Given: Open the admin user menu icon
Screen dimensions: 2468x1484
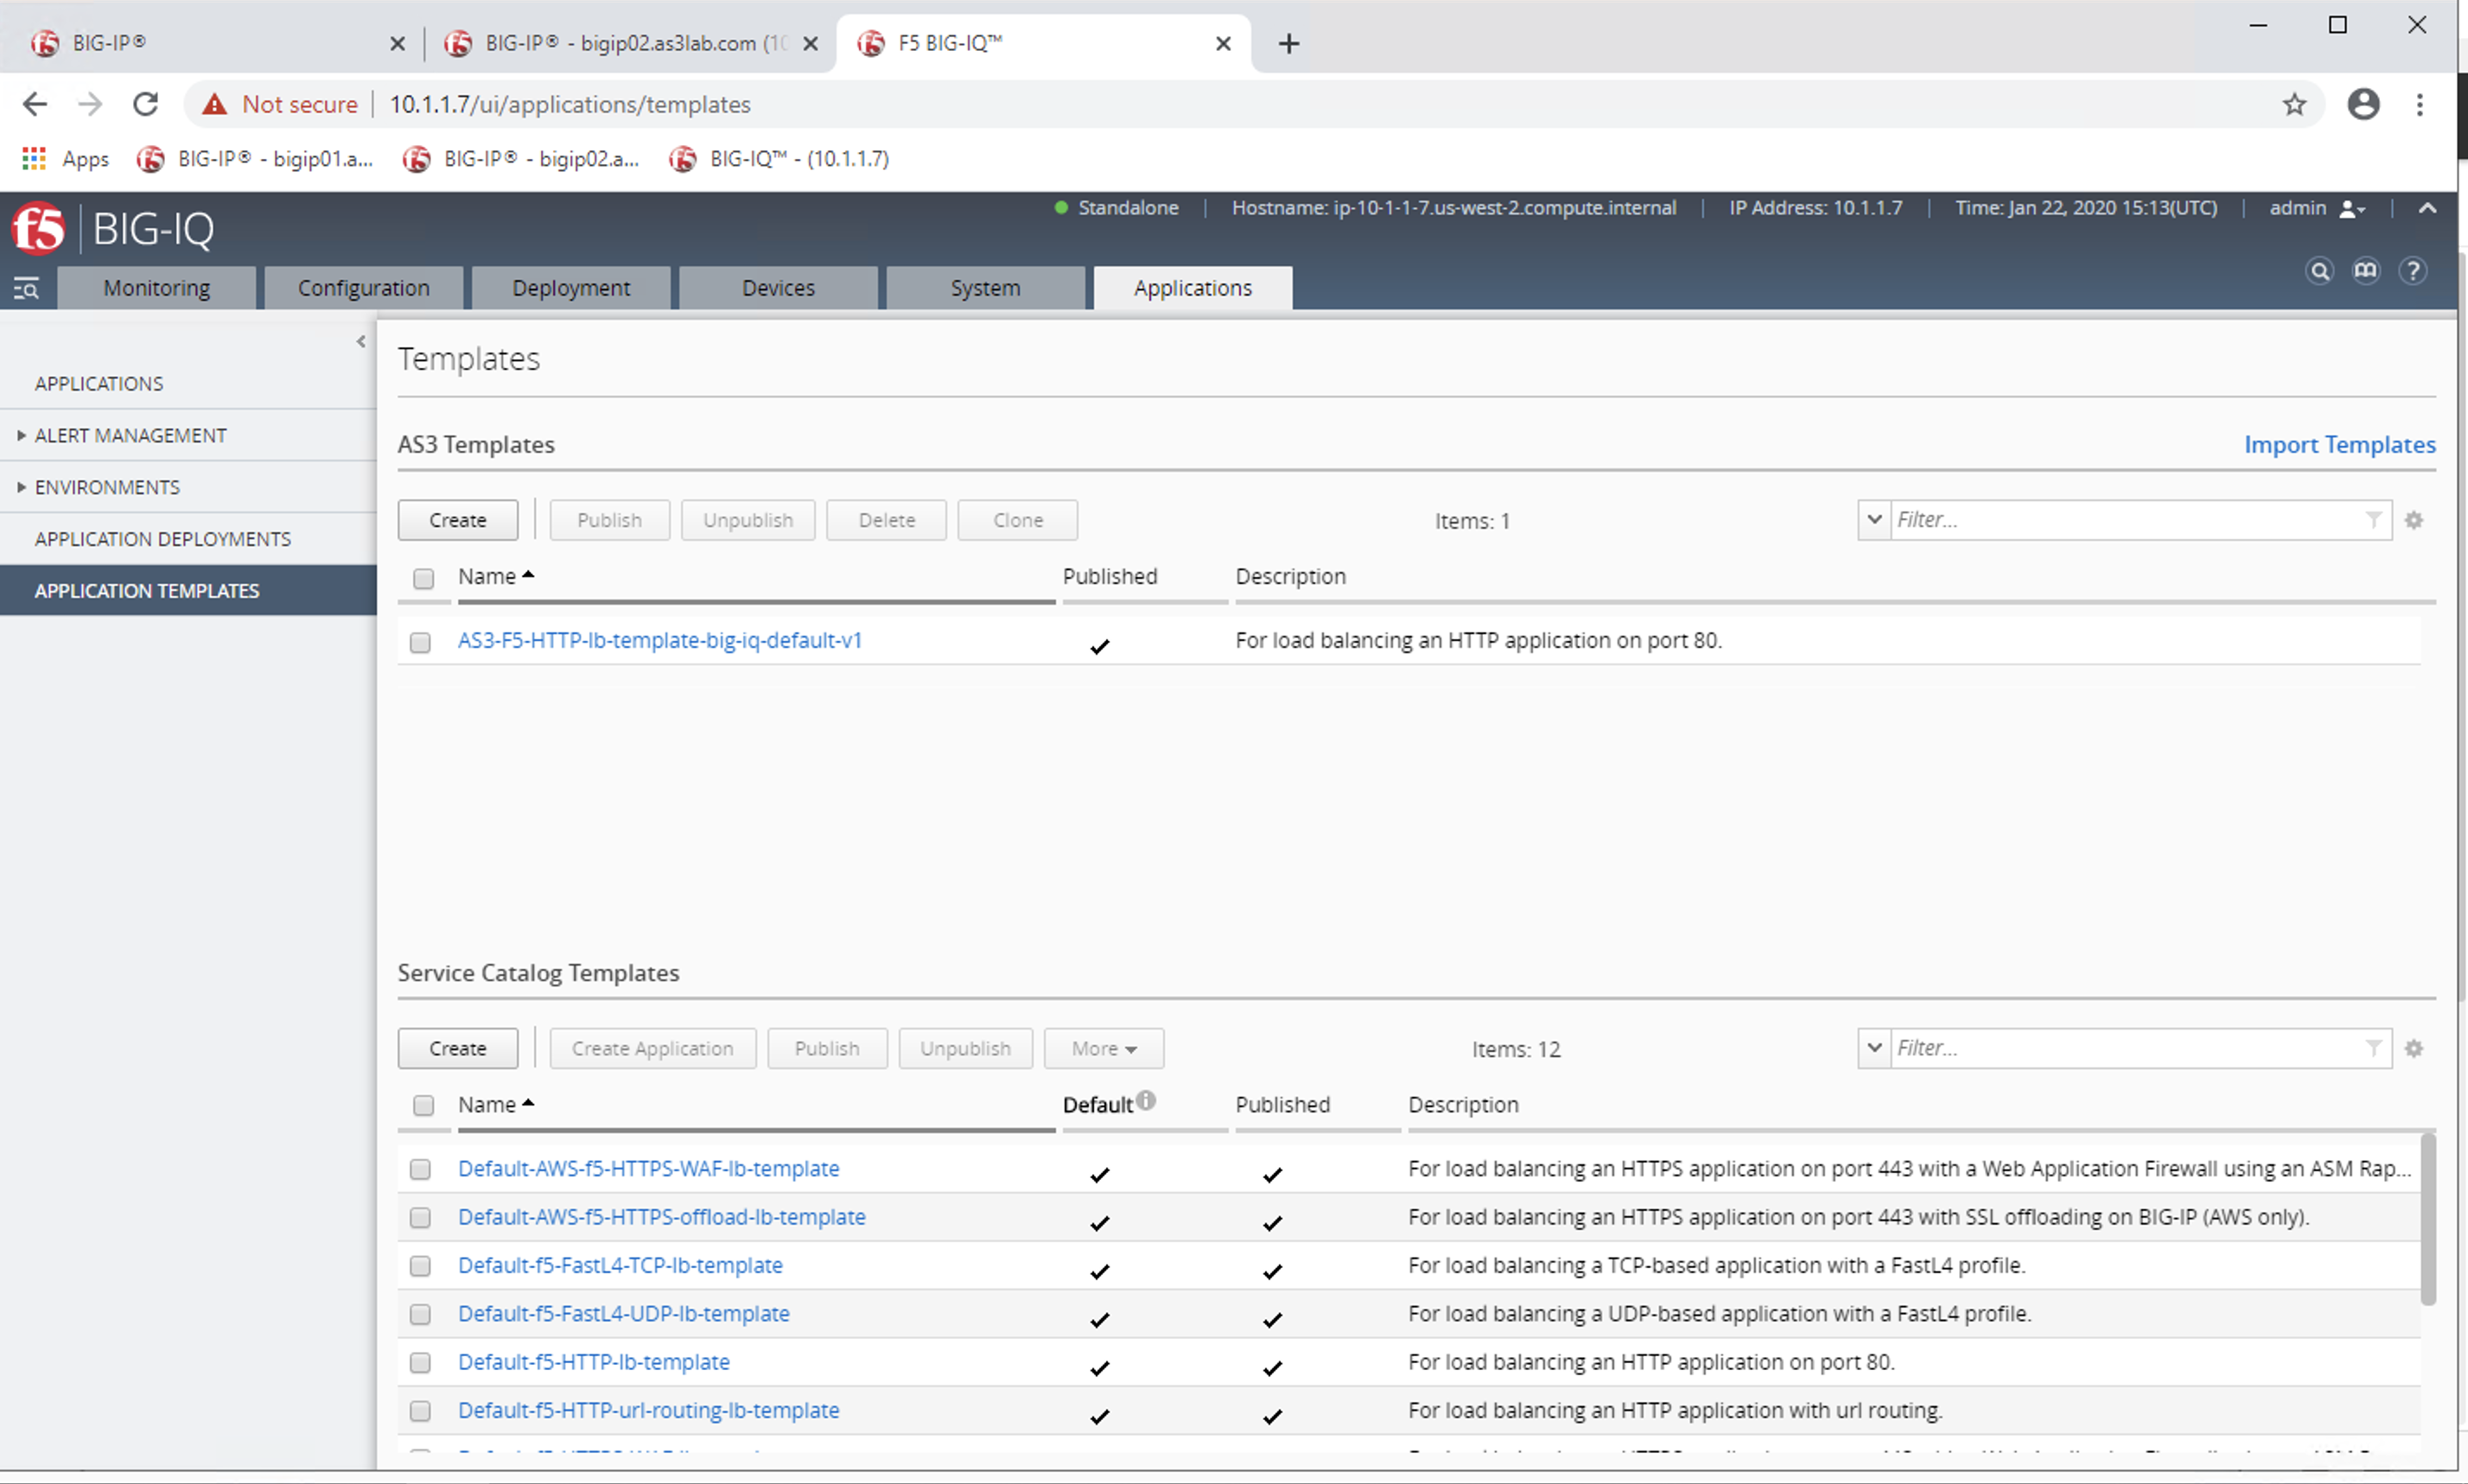Looking at the screenshot, I should pyautogui.click(x=2352, y=209).
